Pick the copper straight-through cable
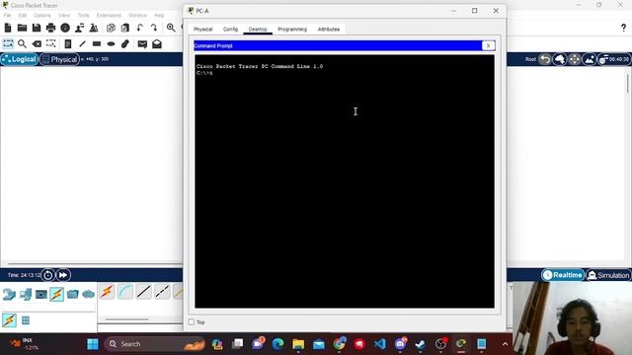 [143, 292]
